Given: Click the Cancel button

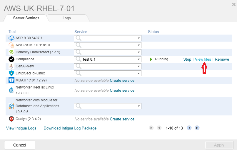Looking at the screenshot, I should 20,145.
